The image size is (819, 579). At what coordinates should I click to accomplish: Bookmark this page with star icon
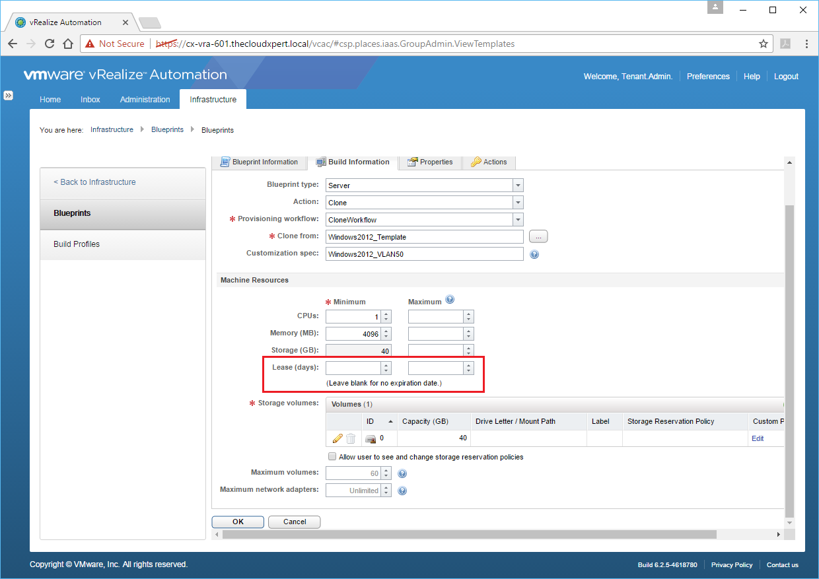[764, 44]
